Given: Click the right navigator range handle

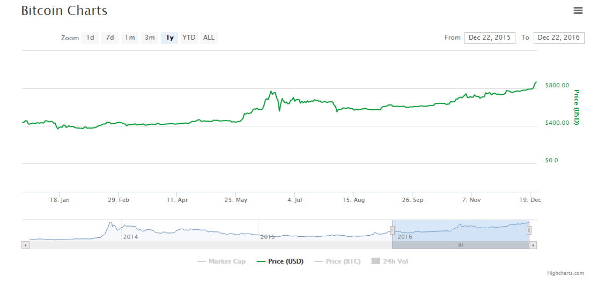Looking at the screenshot, I should 529,230.
